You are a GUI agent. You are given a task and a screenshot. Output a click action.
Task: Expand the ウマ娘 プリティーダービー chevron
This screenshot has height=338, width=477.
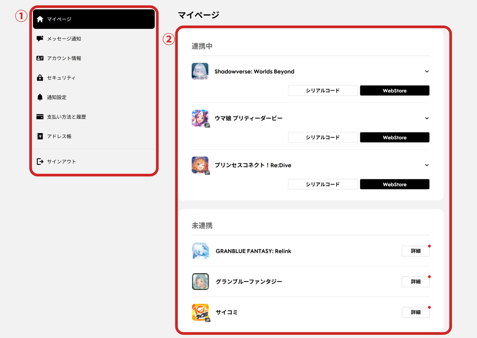(427, 118)
